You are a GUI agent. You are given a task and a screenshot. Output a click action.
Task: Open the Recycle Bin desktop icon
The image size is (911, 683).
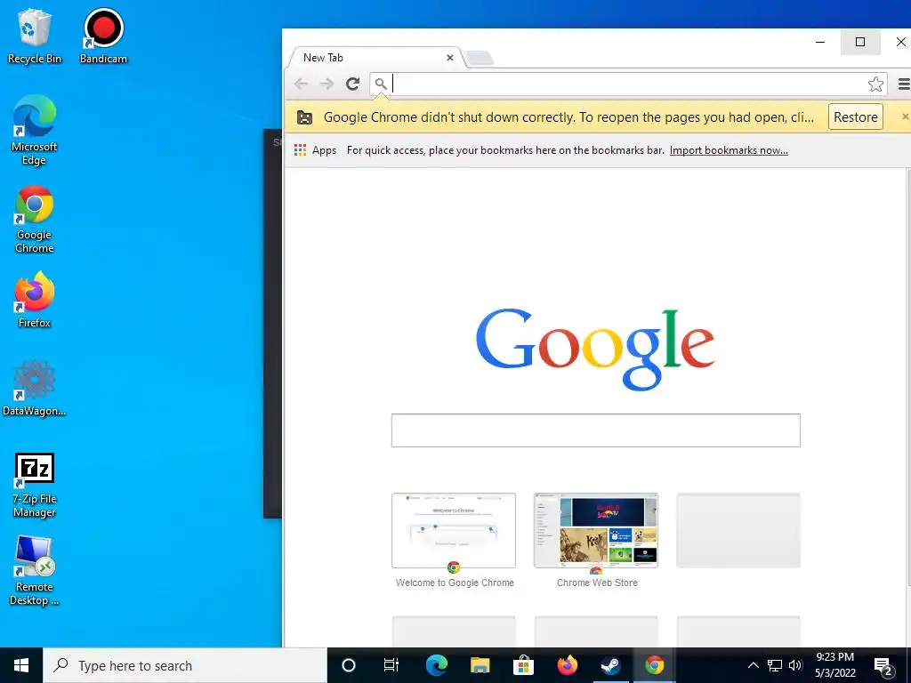point(34,36)
